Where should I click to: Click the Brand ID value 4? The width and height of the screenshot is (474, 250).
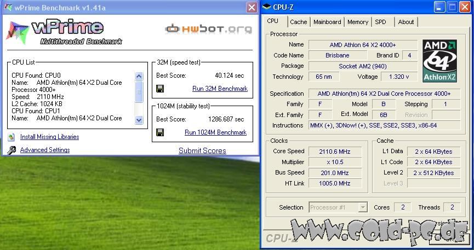click(409, 55)
